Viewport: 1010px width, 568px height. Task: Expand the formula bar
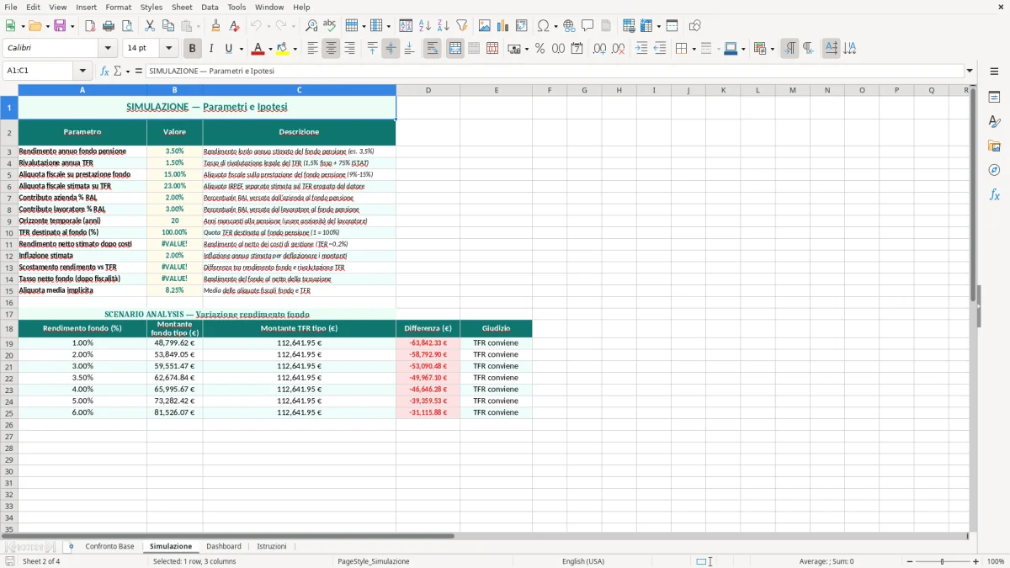pos(970,71)
